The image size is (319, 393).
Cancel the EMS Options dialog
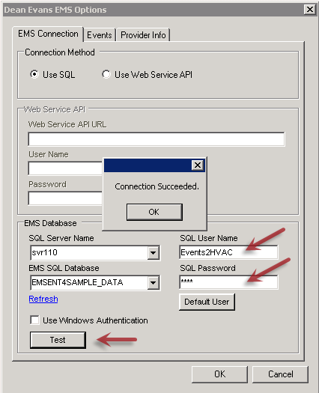pos(280,374)
